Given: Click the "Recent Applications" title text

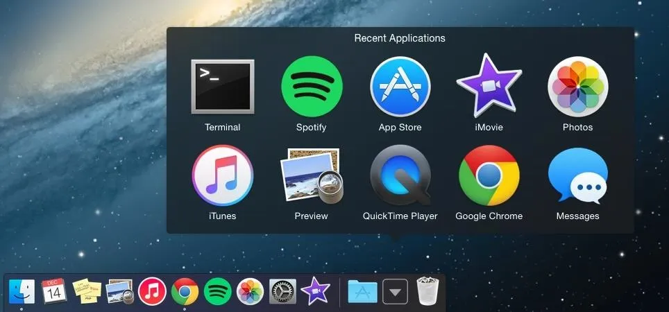Looking at the screenshot, I should pos(400,38).
